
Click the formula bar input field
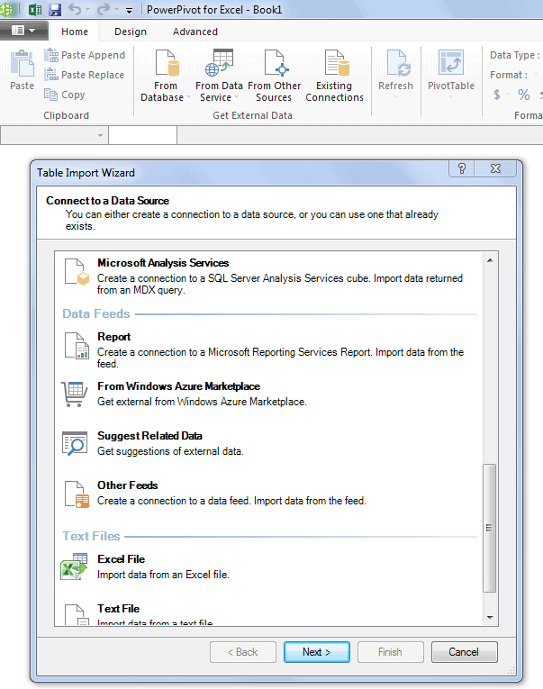(x=360, y=135)
